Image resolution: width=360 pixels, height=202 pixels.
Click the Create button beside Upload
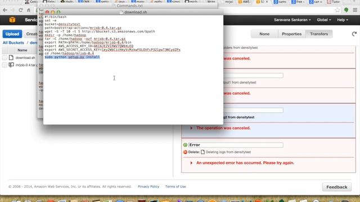point(31,34)
